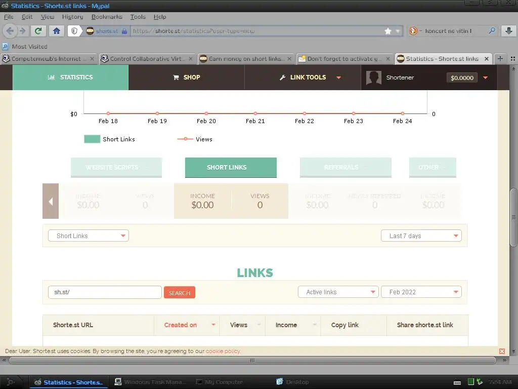Screen dimensions: 518x389
Task: Select the SHORT LINKS category button
Action: coord(231,167)
